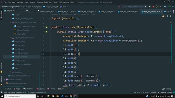The image size is (175, 98).
Task: Expand External Libraries in project tree
Action: [x=4, y=79]
